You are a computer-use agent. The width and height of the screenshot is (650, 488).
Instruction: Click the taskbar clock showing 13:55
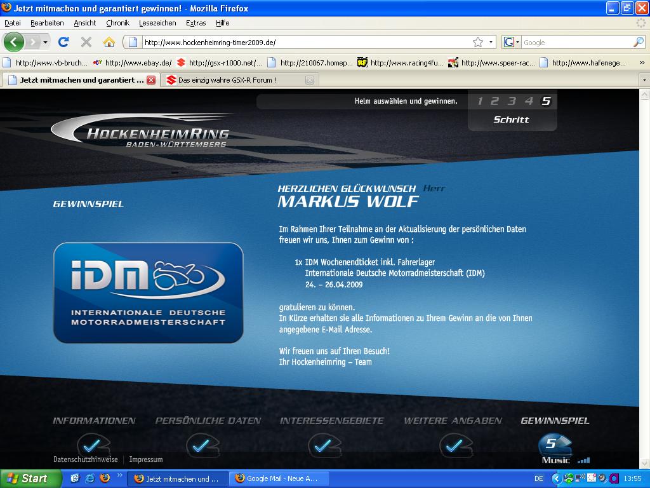632,479
